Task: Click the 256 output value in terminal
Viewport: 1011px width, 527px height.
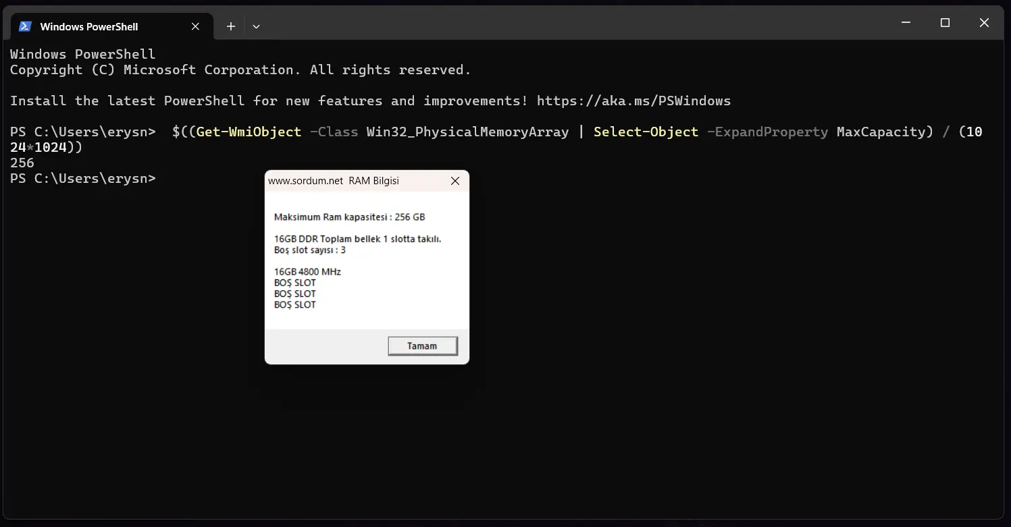Action: point(22,163)
